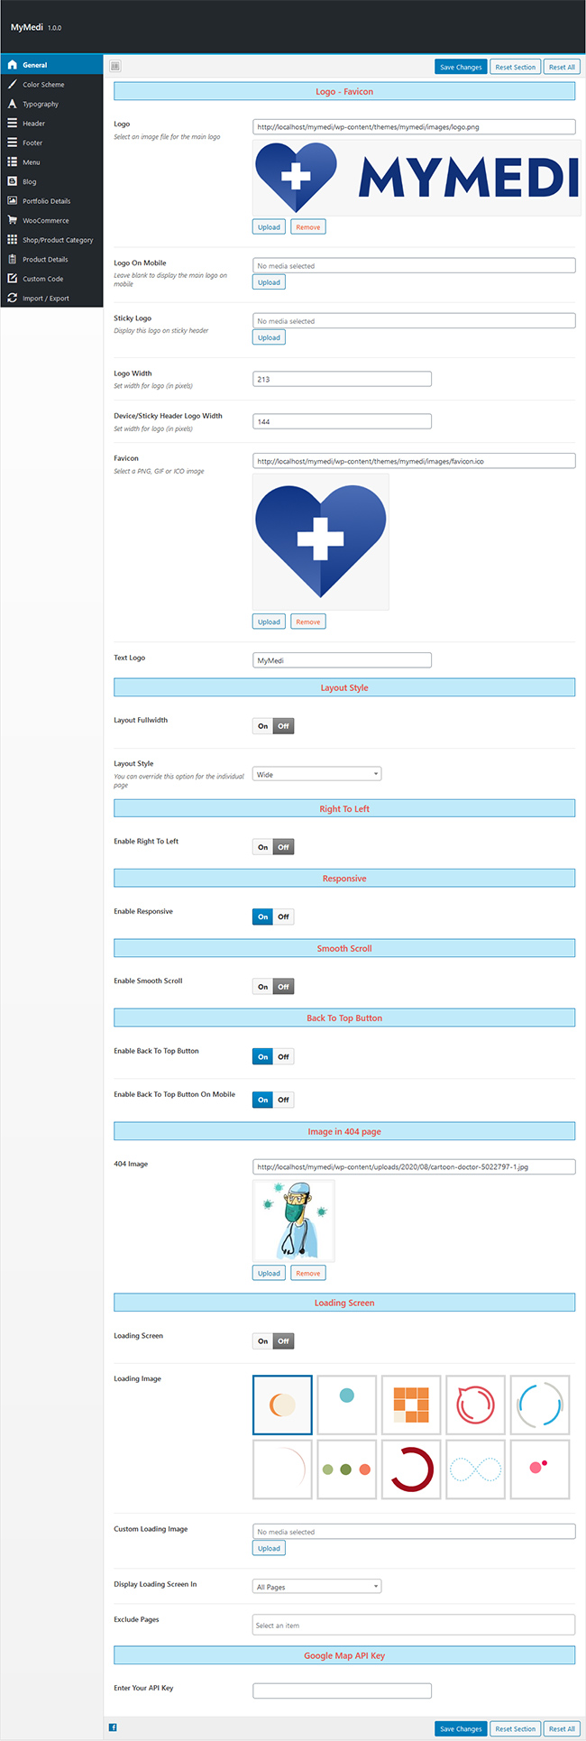Turn off Enable Responsive
Viewport: 586px width, 1741px height.
click(283, 917)
